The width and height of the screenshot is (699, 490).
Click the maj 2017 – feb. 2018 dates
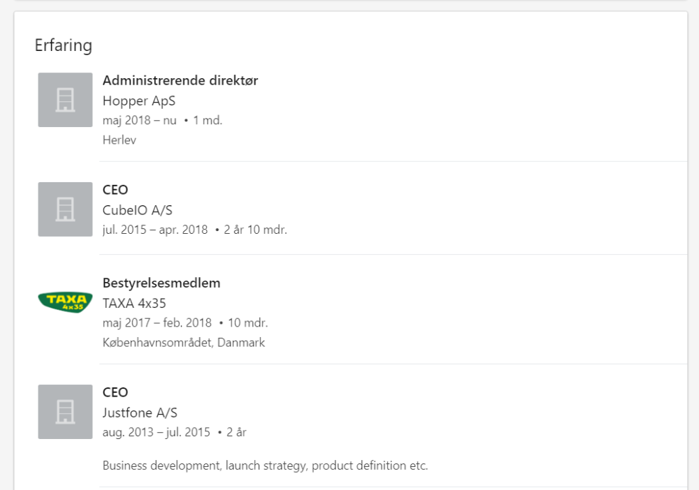(x=157, y=323)
